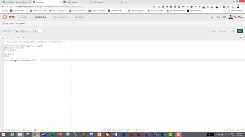Screen dimensions: 245x137
Task: Click the footer language selector
Action: pos(36,130)
